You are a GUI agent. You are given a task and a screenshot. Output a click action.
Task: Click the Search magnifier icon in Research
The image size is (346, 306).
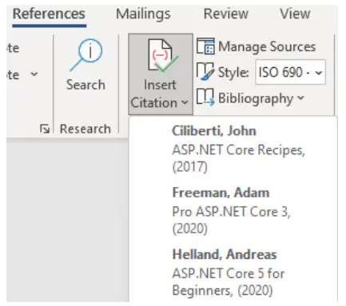tap(86, 55)
